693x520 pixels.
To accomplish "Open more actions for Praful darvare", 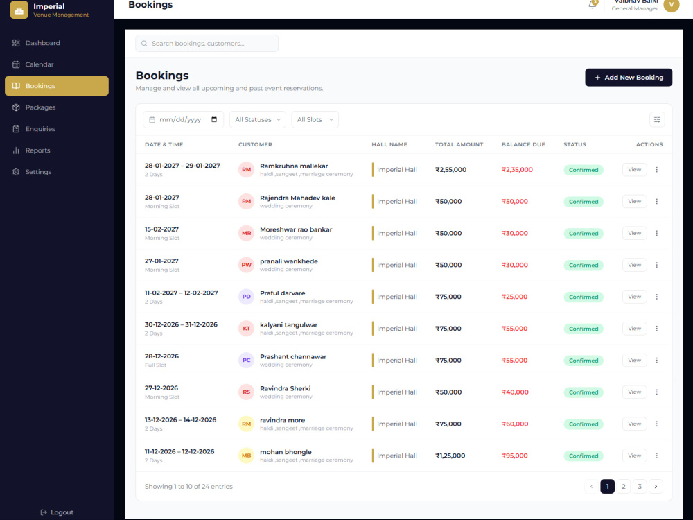I will (656, 297).
